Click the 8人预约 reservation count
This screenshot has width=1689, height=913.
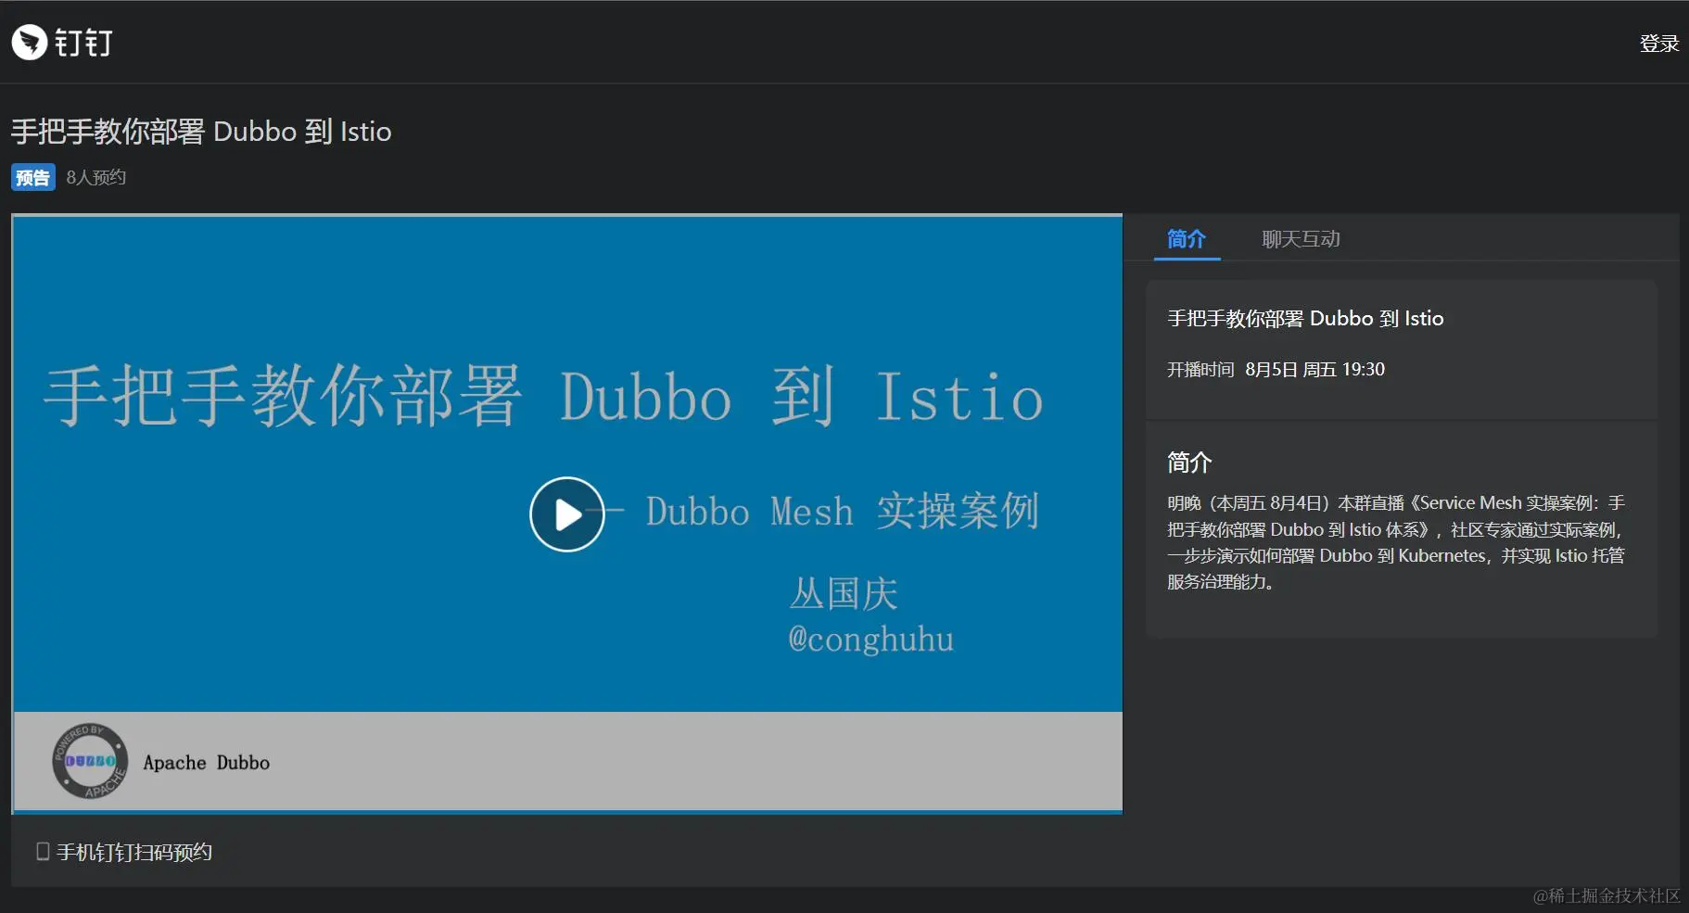(95, 177)
